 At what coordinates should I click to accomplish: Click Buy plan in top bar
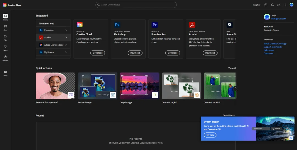pos(256,5)
